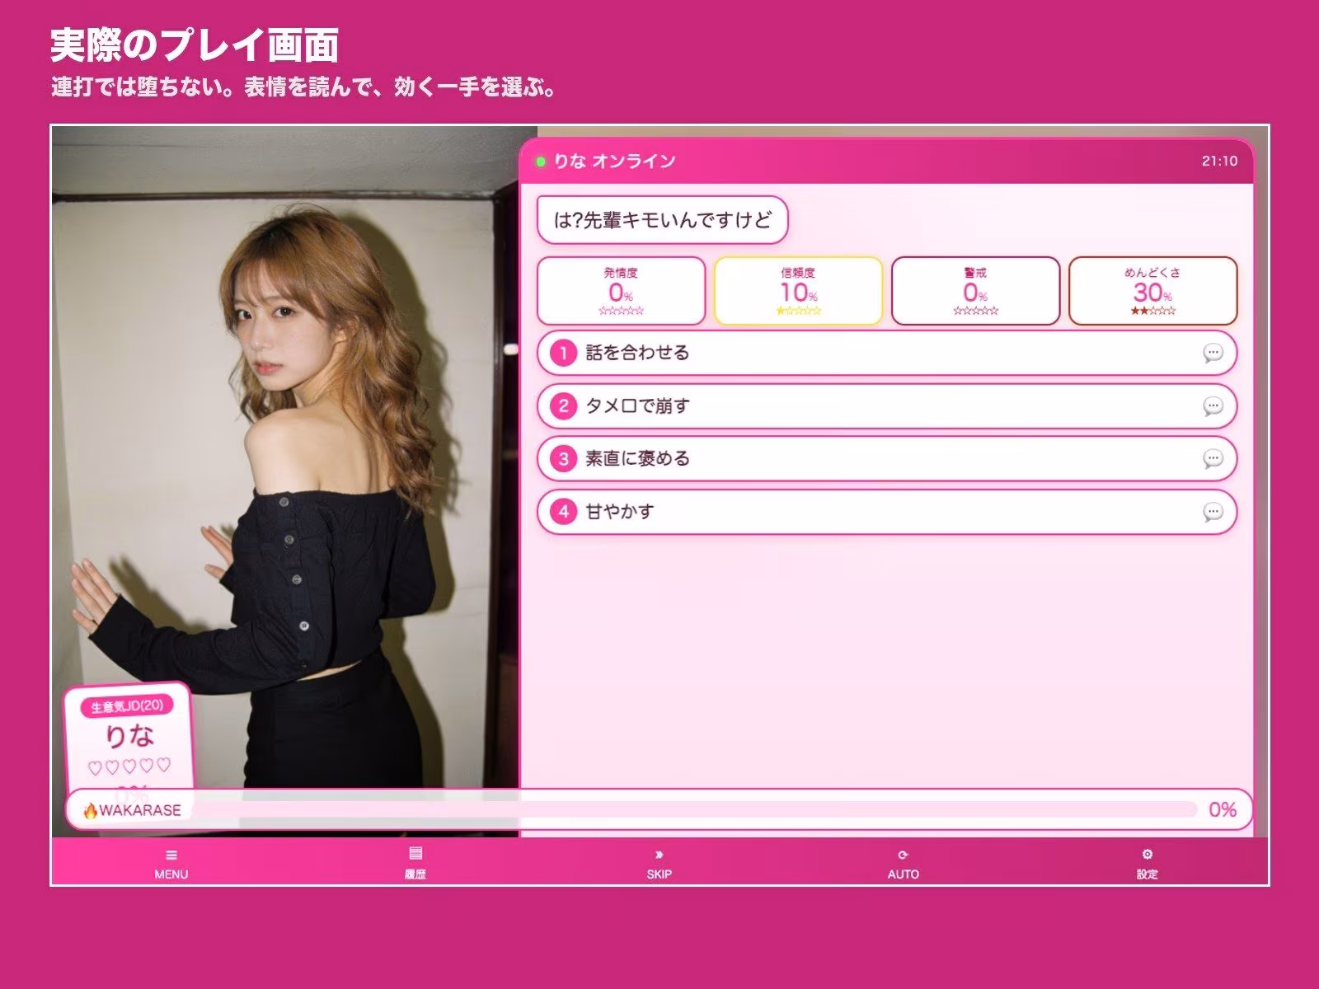This screenshot has height=989, width=1319.
Task: Click speech bubble icon beside 素直に褒める
Action: pyautogui.click(x=1213, y=459)
